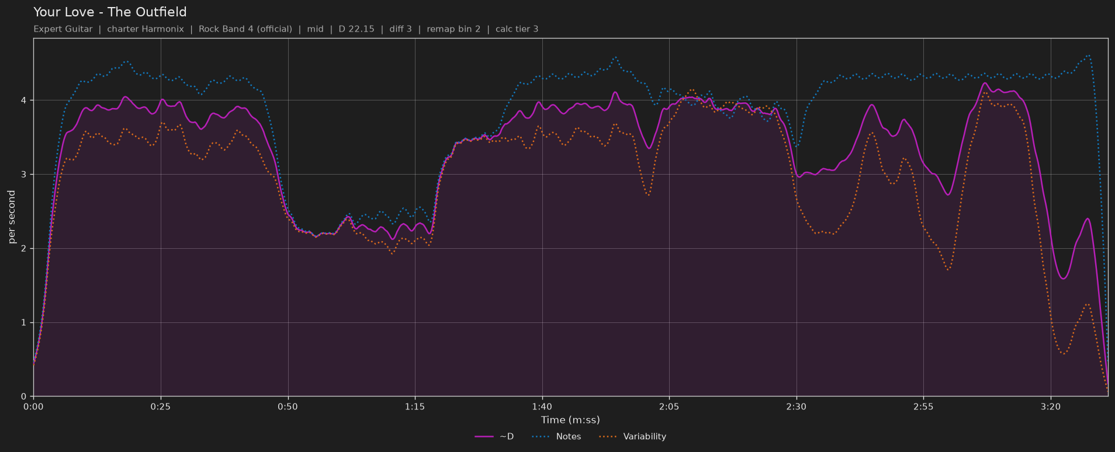The image size is (1115, 452).
Task: Click 'diff 3' in the subtitle
Action: 401,29
